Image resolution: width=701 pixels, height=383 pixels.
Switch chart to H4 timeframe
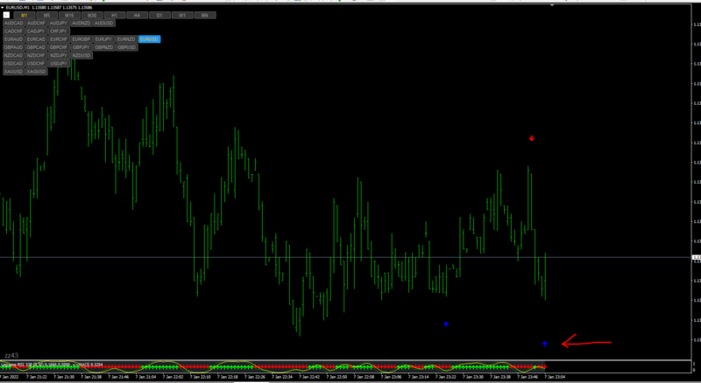click(x=138, y=15)
